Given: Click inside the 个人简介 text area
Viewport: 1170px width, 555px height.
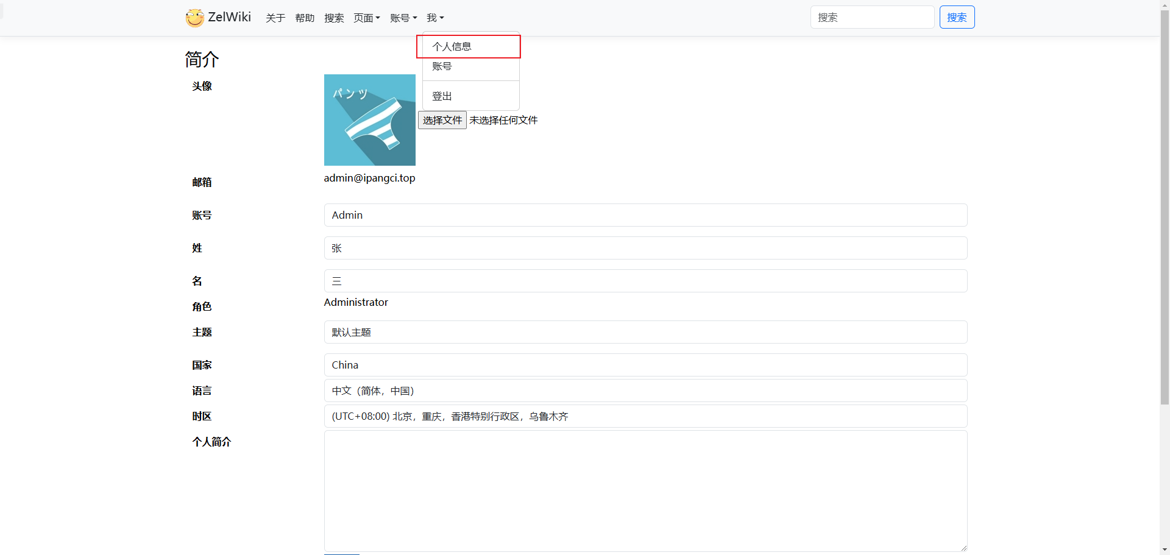Looking at the screenshot, I should 645,490.
